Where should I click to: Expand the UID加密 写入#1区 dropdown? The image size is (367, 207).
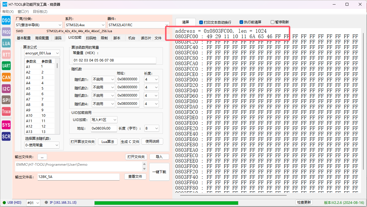[104, 120]
